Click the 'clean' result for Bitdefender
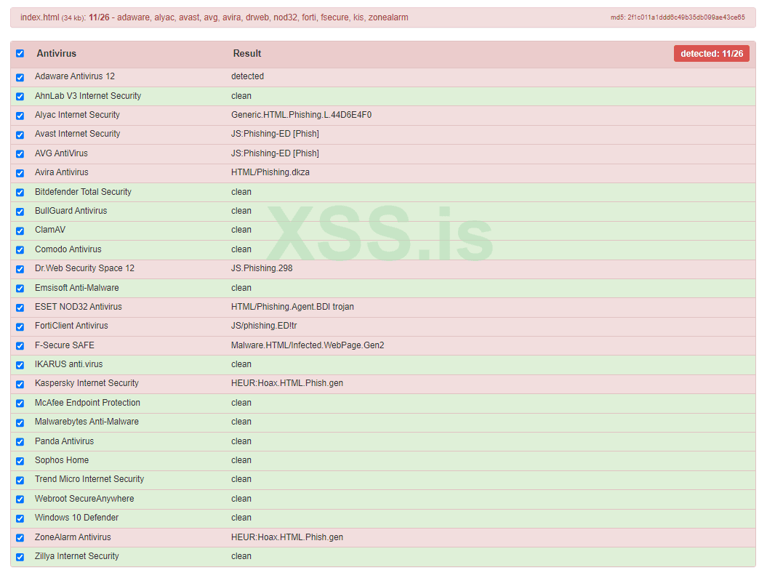This screenshot has width=759, height=570. click(x=241, y=192)
